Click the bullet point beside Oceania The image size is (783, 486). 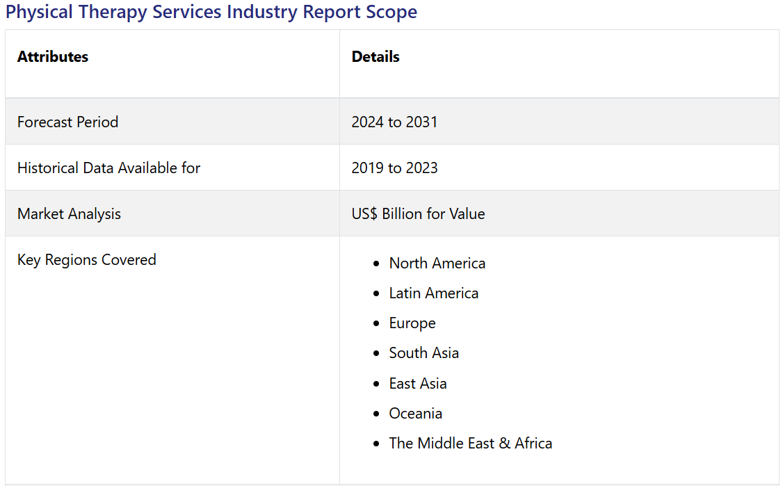(376, 414)
